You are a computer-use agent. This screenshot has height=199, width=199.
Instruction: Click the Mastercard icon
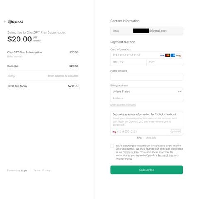coord(167,56)
